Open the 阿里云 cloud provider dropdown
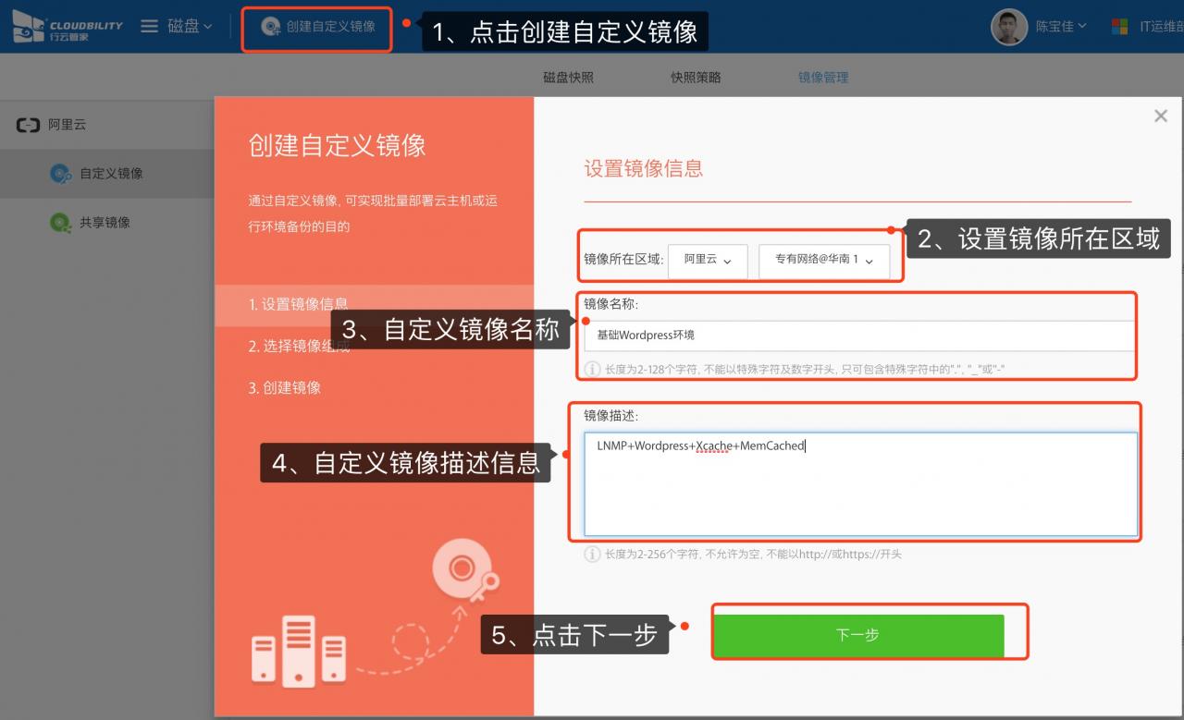This screenshot has width=1184, height=720. pos(707,260)
